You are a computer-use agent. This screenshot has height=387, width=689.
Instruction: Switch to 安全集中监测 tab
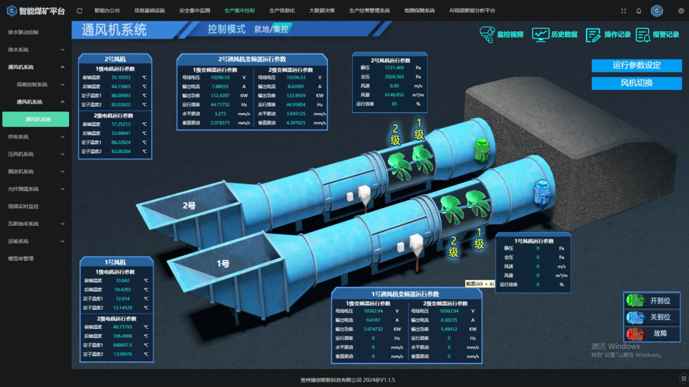click(x=194, y=10)
